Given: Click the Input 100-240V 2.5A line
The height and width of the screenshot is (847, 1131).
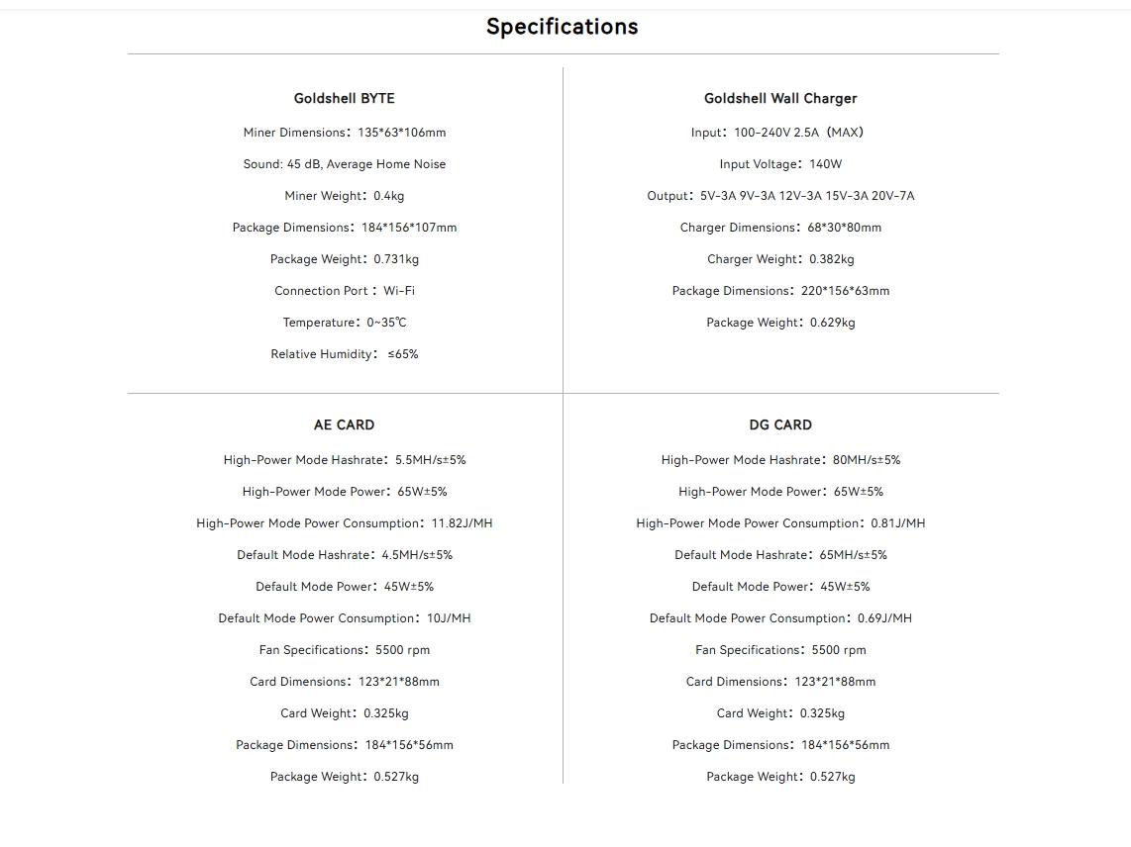Looking at the screenshot, I should click(780, 133).
